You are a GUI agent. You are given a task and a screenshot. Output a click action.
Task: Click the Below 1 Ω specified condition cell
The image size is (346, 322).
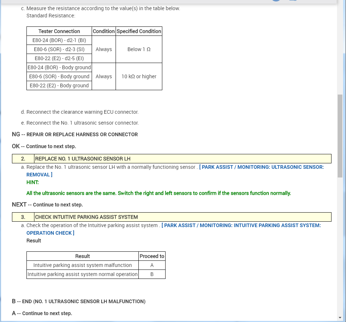coord(139,49)
